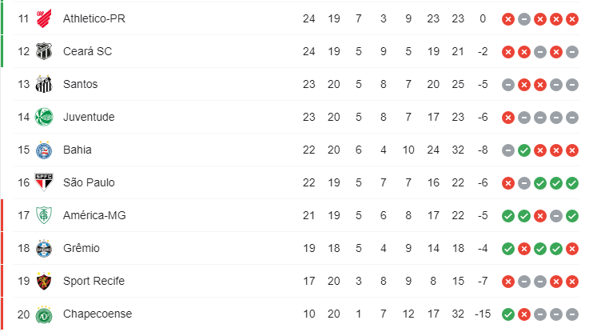
Task: Click the Grêmio club crest
Action: [44, 248]
